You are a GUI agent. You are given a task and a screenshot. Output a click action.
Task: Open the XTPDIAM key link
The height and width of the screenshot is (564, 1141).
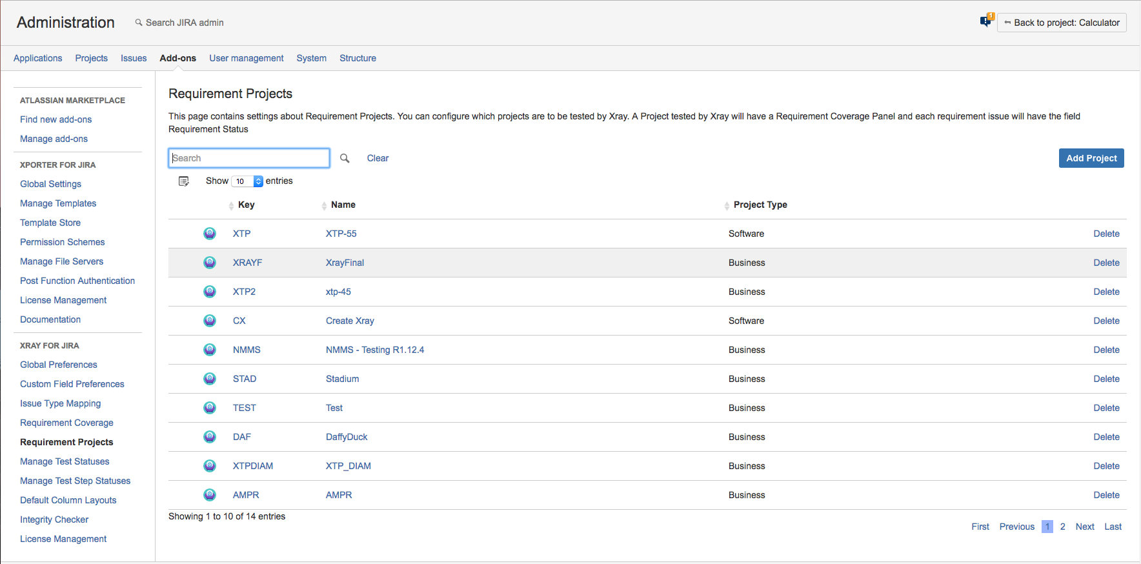(253, 466)
